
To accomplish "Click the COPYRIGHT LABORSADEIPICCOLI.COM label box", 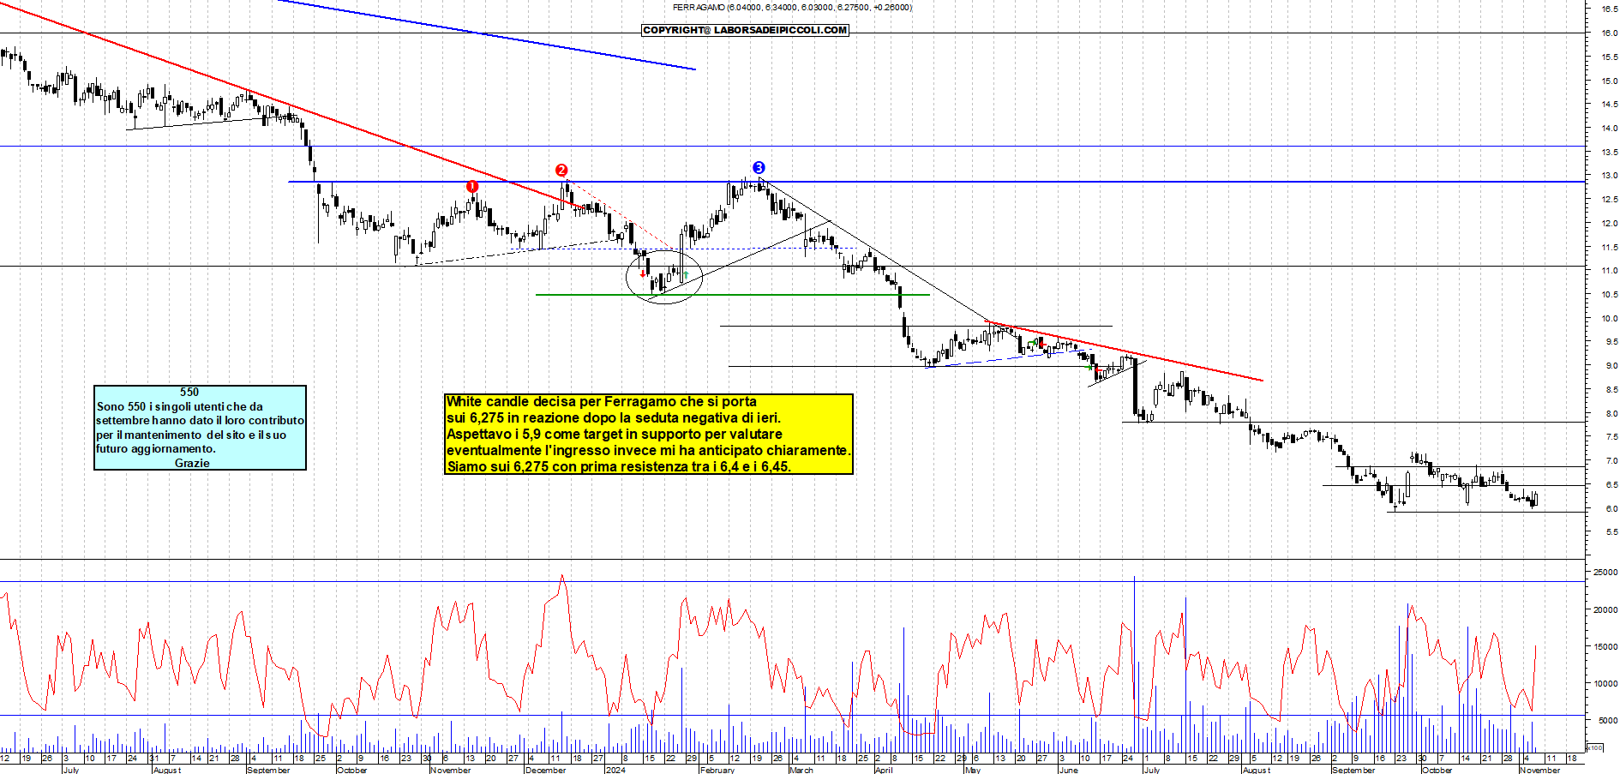I will (x=745, y=30).
